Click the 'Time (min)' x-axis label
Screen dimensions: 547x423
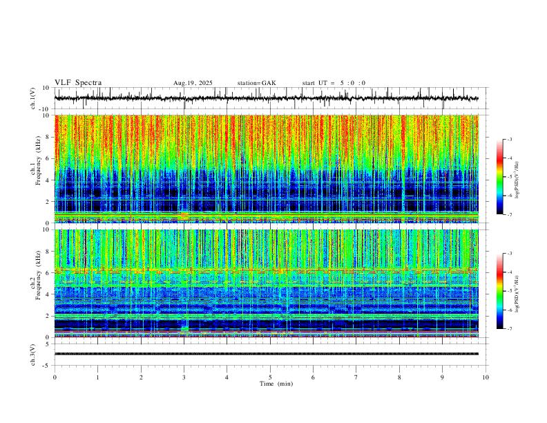click(x=276, y=384)
